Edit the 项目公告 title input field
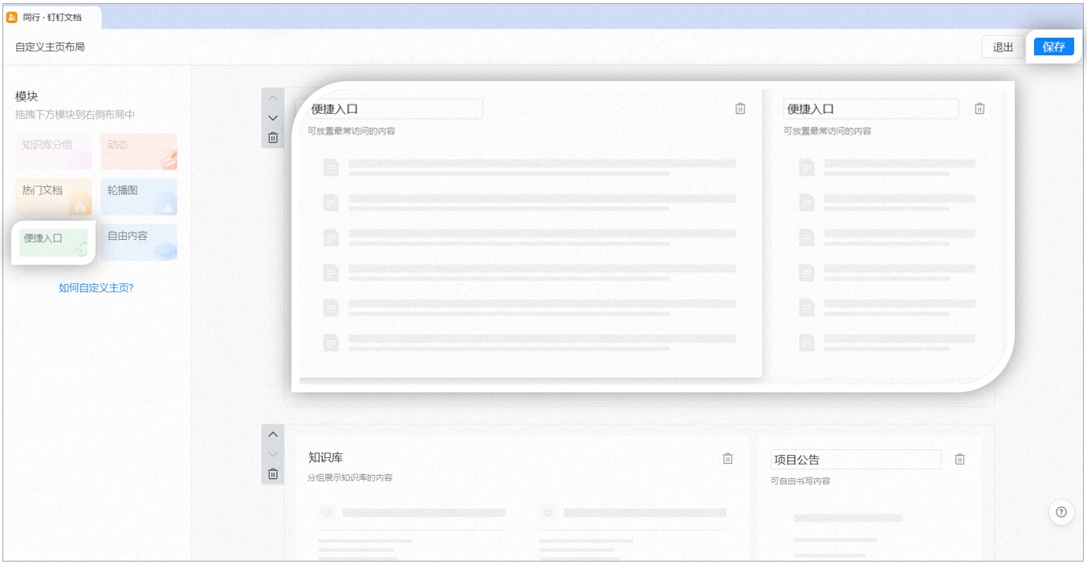This screenshot has height=564, width=1087. point(856,460)
